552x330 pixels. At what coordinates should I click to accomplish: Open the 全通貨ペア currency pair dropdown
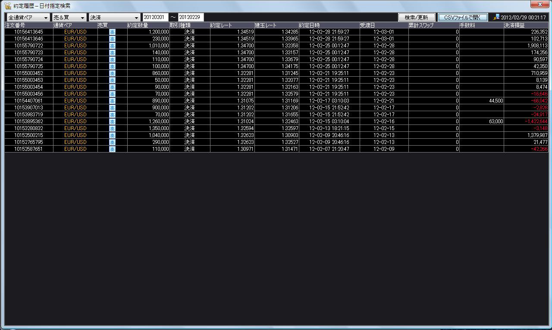point(28,18)
